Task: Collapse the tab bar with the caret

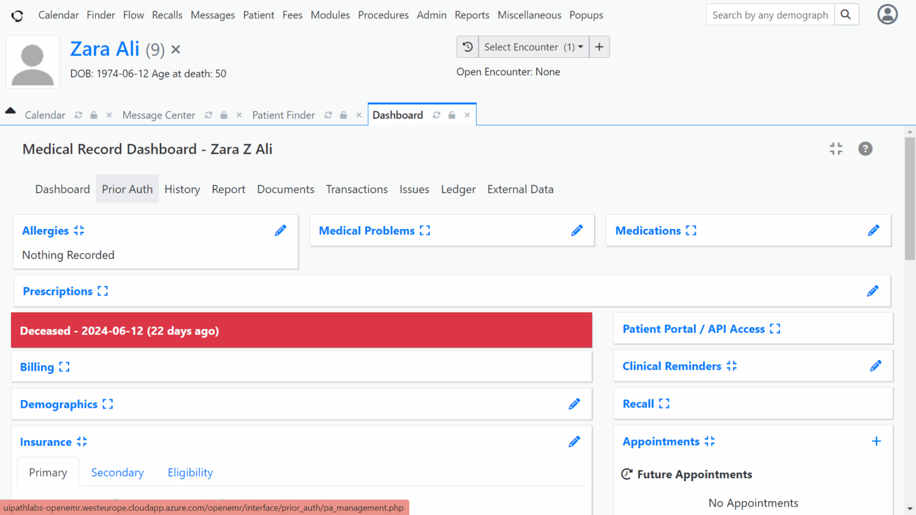Action: coord(10,110)
